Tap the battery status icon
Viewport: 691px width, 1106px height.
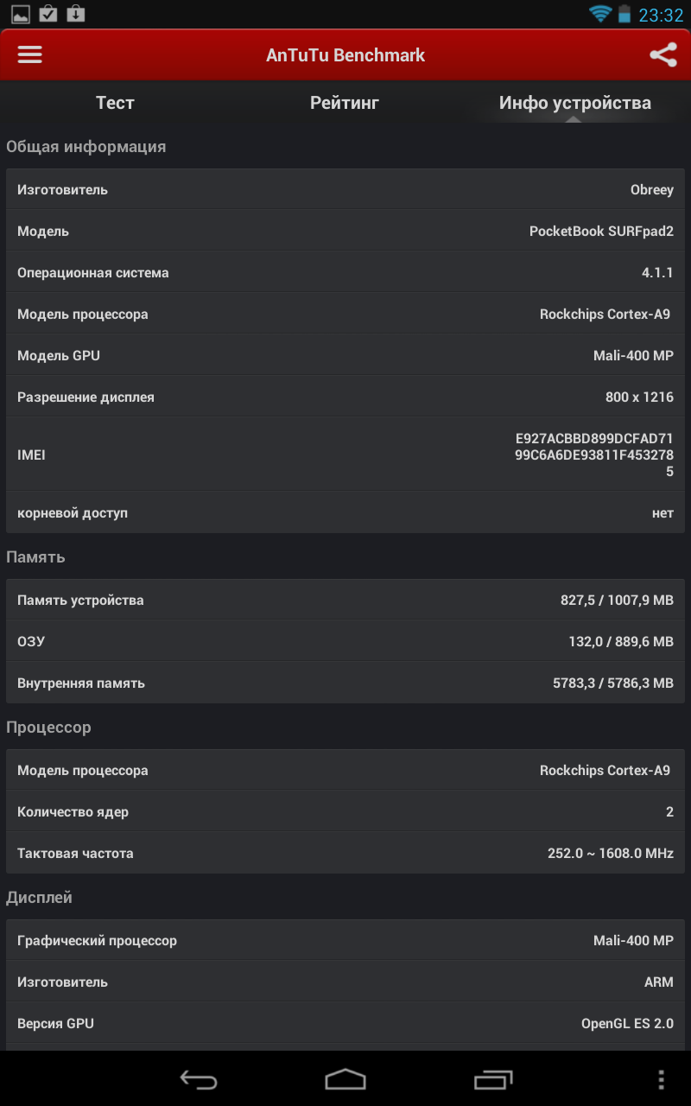(624, 14)
